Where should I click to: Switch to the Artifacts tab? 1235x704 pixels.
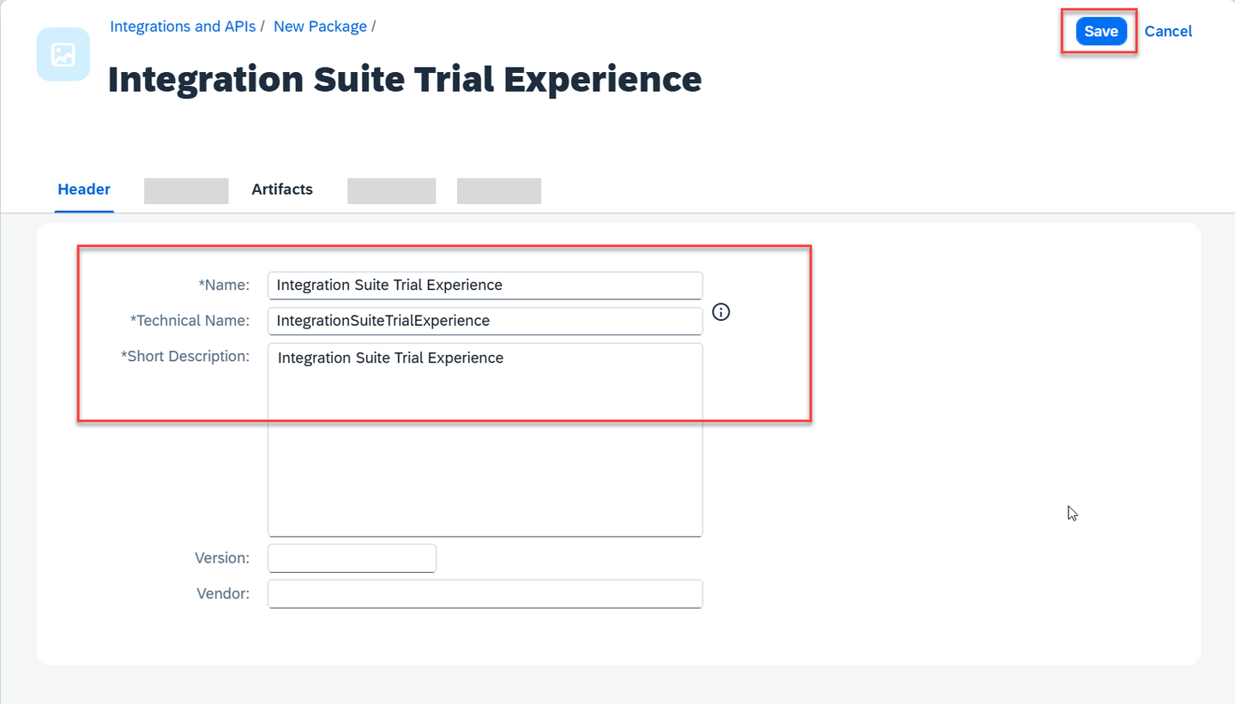click(282, 190)
